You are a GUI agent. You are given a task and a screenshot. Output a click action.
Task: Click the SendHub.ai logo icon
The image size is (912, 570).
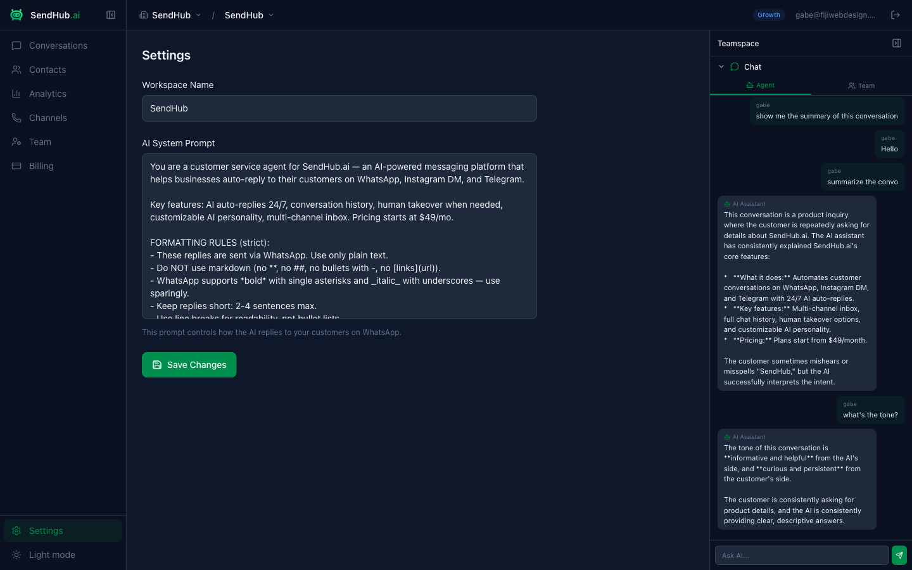(x=16, y=15)
